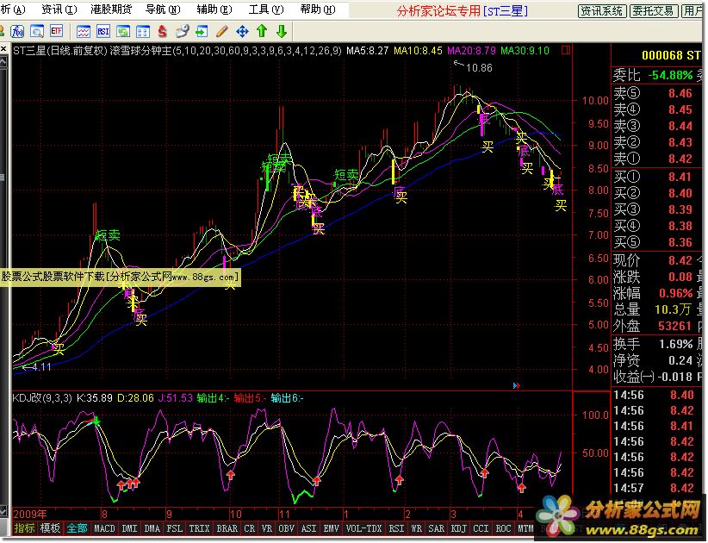Click the MA5:8.27 label
The width and height of the screenshot is (708, 543).
point(367,51)
